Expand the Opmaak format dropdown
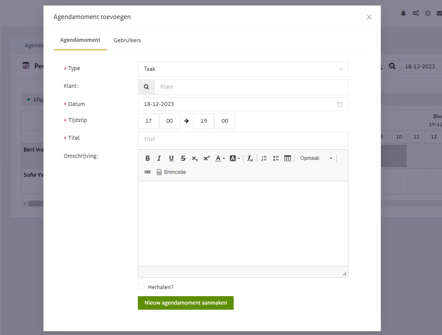 point(316,159)
